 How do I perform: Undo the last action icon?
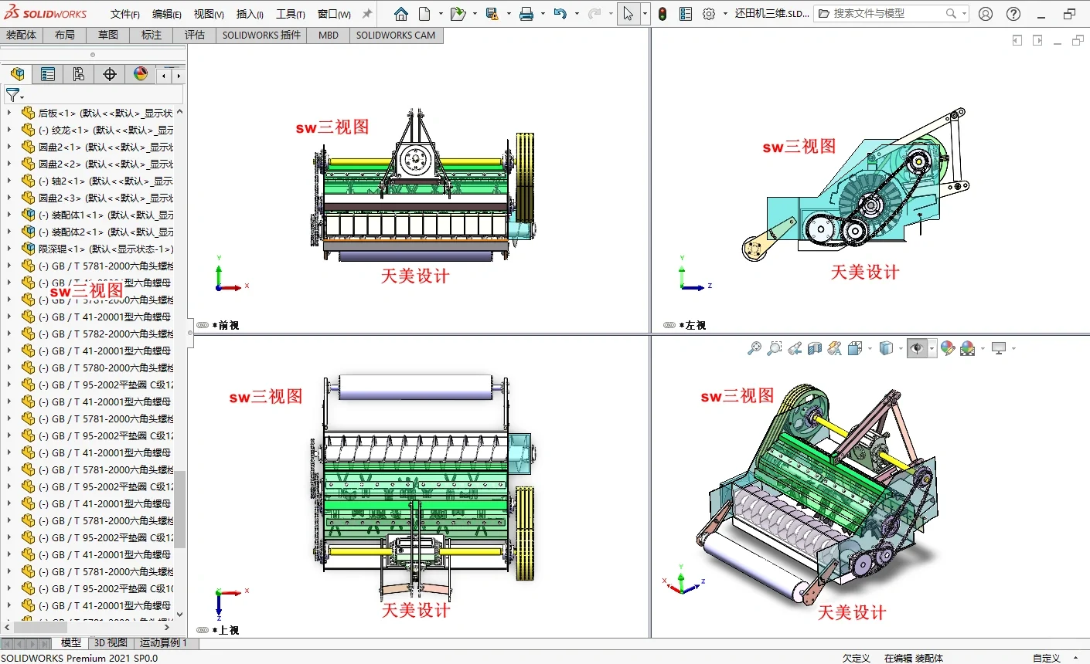(x=560, y=14)
